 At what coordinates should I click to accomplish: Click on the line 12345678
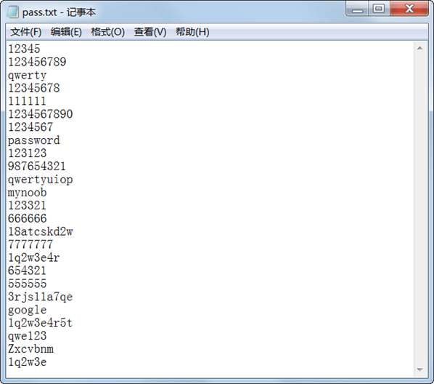[x=34, y=88]
